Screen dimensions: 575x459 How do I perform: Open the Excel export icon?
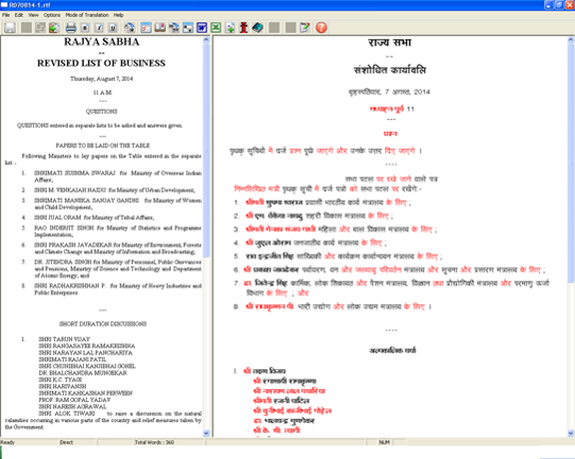216,28
